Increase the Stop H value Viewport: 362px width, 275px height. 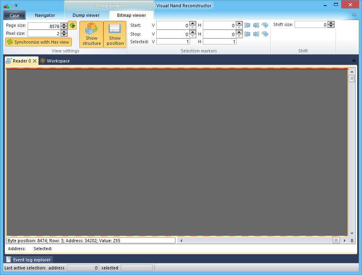[239, 32]
